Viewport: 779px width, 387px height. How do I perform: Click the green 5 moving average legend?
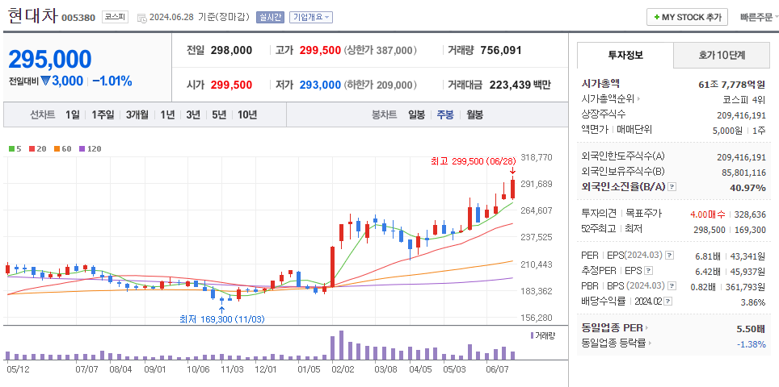click(x=15, y=148)
